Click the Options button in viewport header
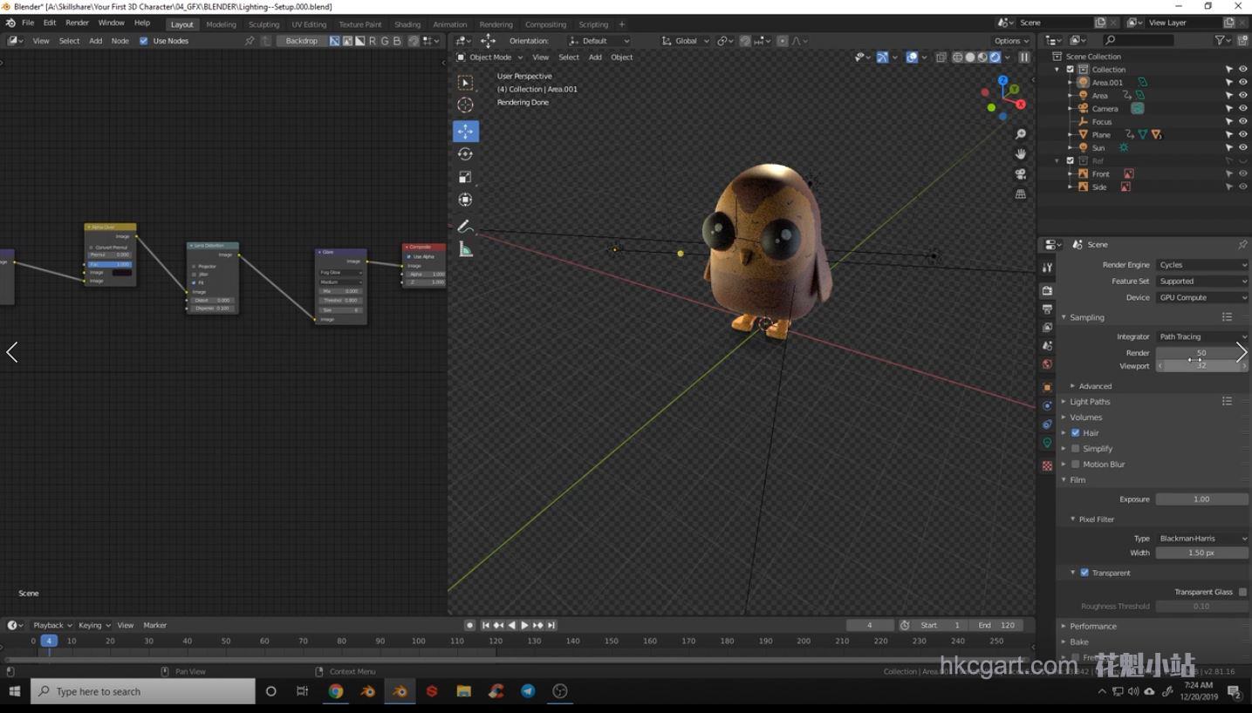1252x713 pixels. 1011,41
